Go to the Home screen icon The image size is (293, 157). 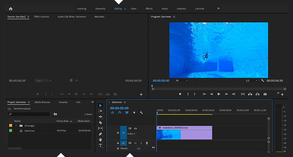pyautogui.click(x=11, y=9)
